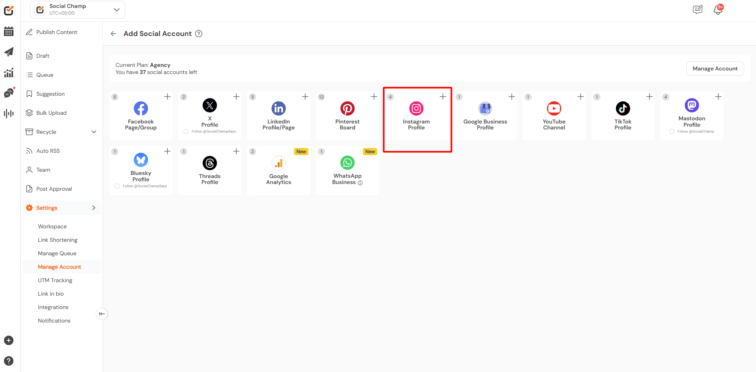Click the Threads logo icon
Screen dimensions: 756x372
click(x=210, y=163)
